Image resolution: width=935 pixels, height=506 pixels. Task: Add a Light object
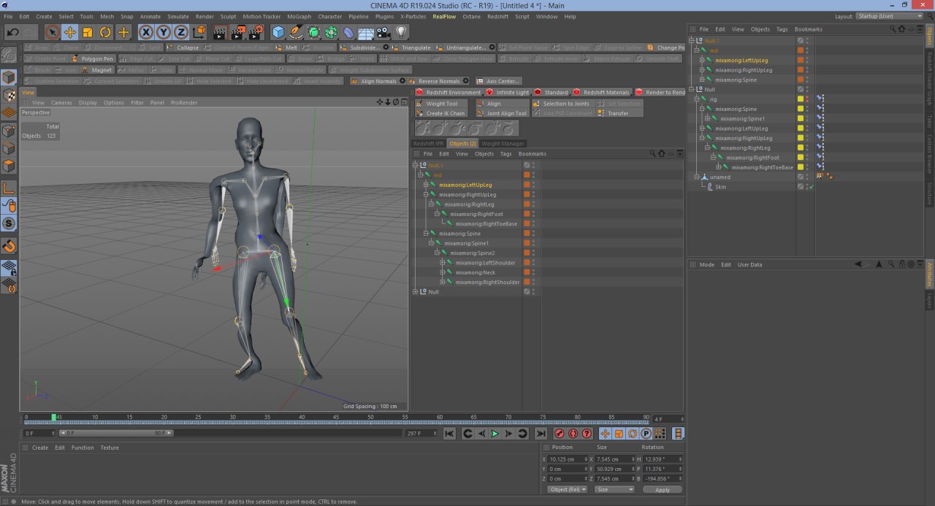[x=401, y=32]
